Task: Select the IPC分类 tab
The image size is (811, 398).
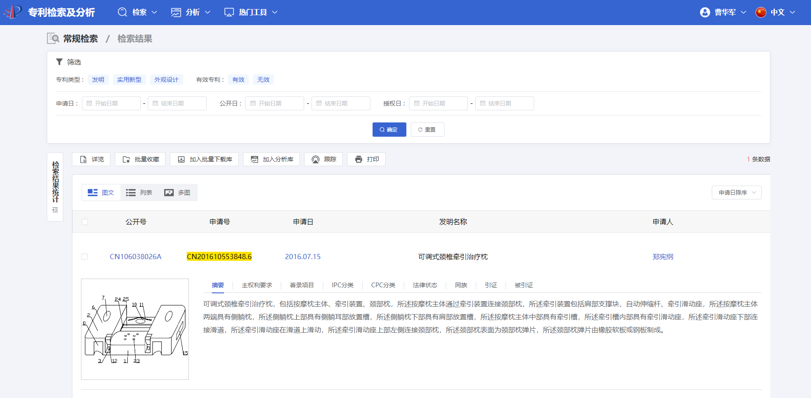Action: point(343,285)
